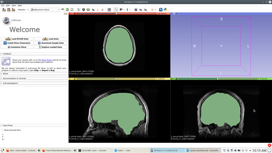
Task: Collapse the Data Probe section
Action: (34, 125)
